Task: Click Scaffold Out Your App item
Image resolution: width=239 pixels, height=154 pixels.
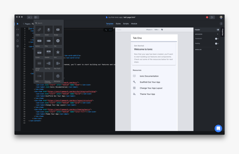Action: coord(154,82)
